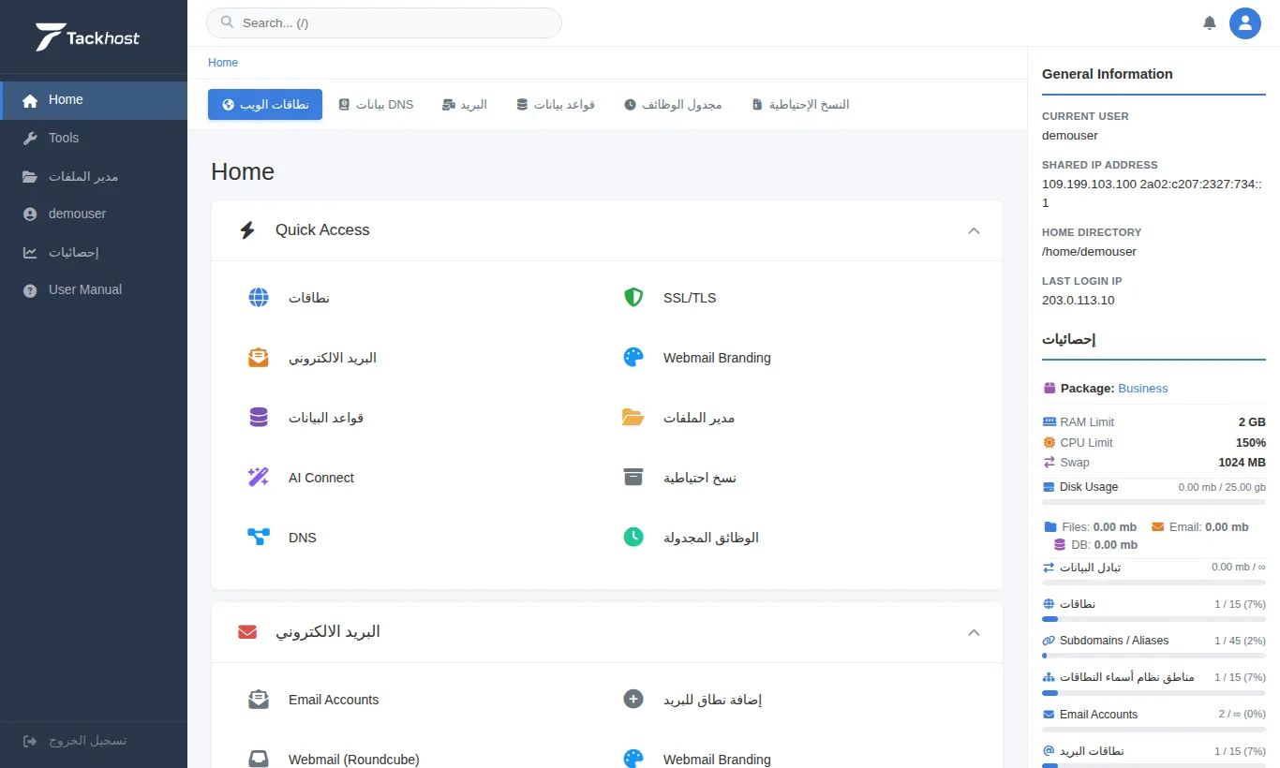Click the Email Accounts envelope icon in the email section
The image size is (1280, 768).
pos(259,700)
